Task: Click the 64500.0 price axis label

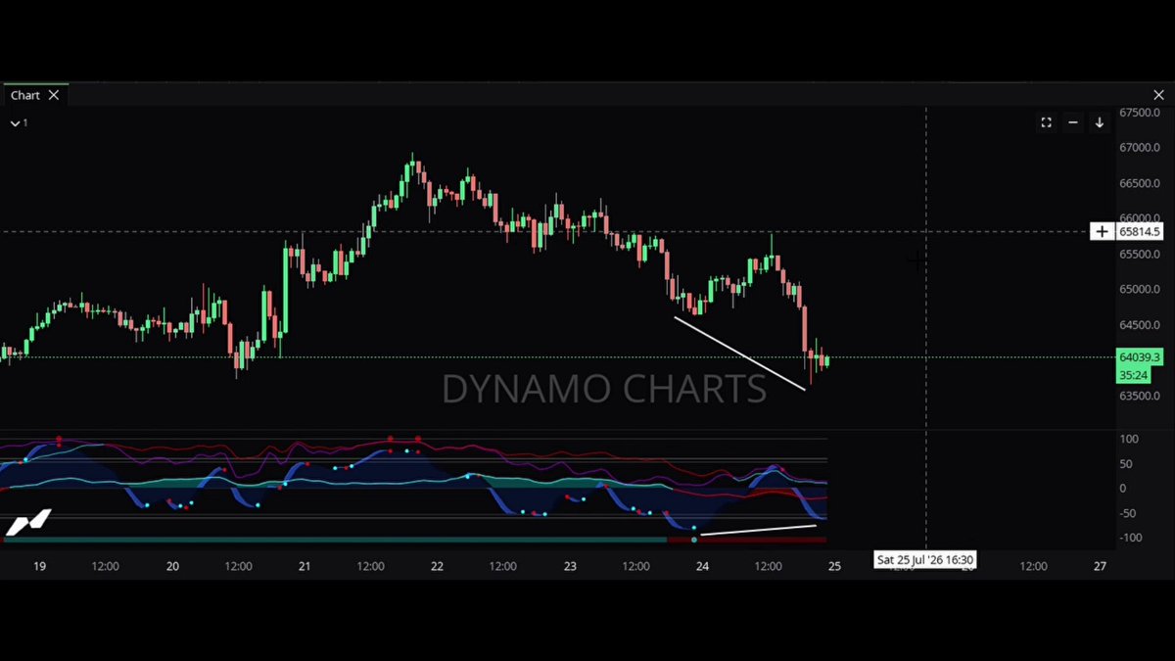Action: point(1141,325)
